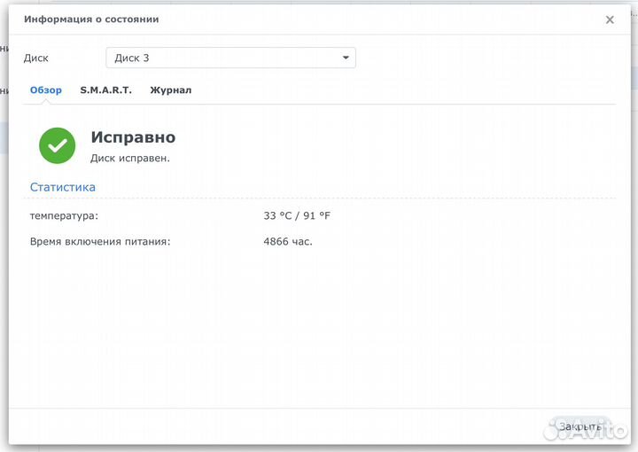
Task: Select the 33 °C / 91 °F temperature value
Action: [x=296, y=216]
